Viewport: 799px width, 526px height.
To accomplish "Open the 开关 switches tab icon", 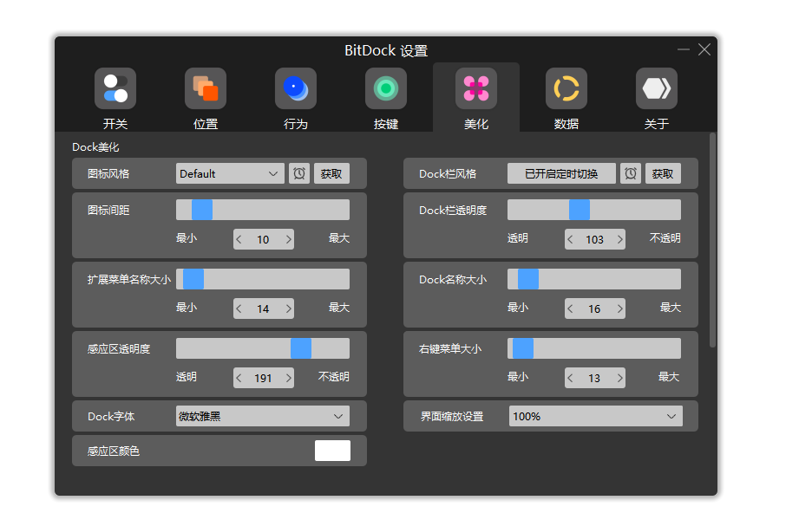I will 115,88.
